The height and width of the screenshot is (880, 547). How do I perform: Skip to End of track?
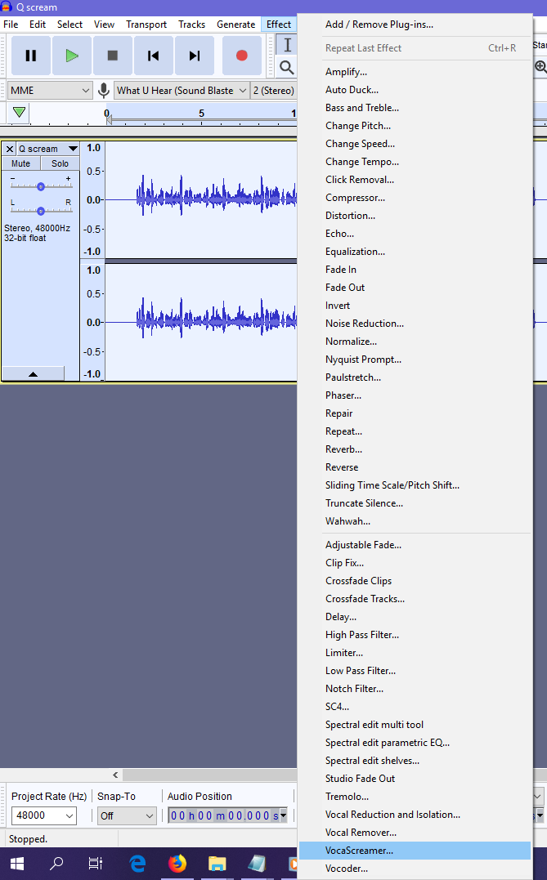pos(195,56)
